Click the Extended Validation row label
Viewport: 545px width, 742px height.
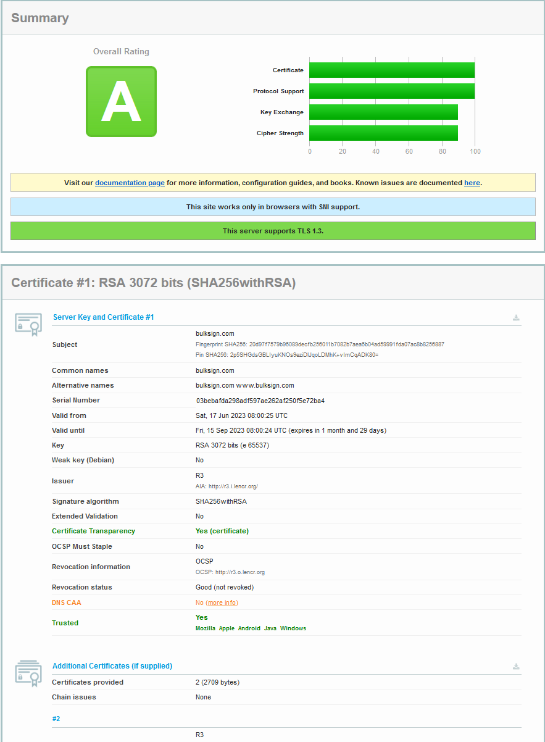(85, 517)
